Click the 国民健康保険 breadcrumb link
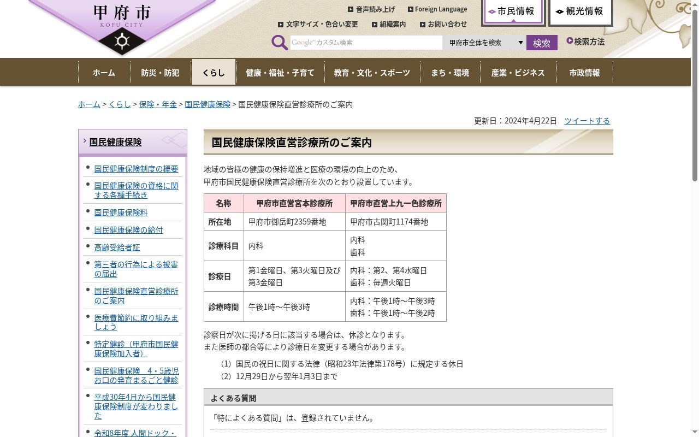 (x=208, y=104)
